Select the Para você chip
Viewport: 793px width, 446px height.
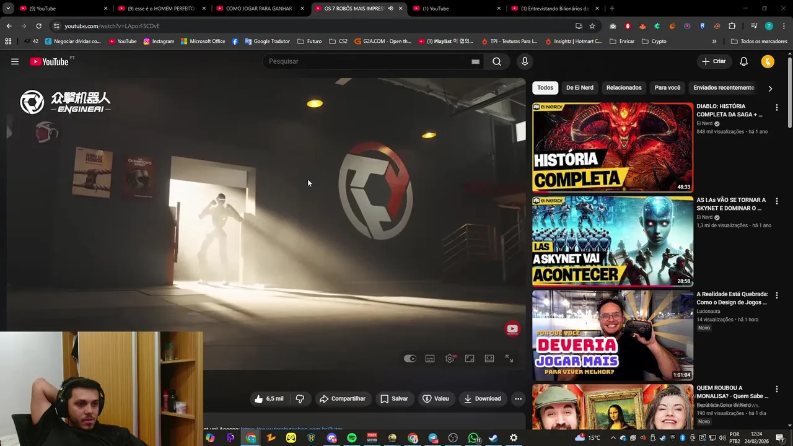667,87
